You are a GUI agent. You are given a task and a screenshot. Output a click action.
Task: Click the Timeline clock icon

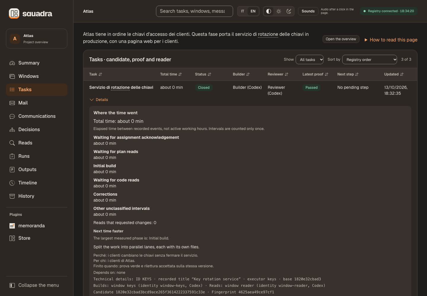tap(12, 183)
